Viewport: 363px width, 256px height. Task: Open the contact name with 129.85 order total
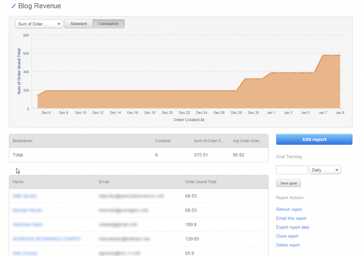pos(47,239)
